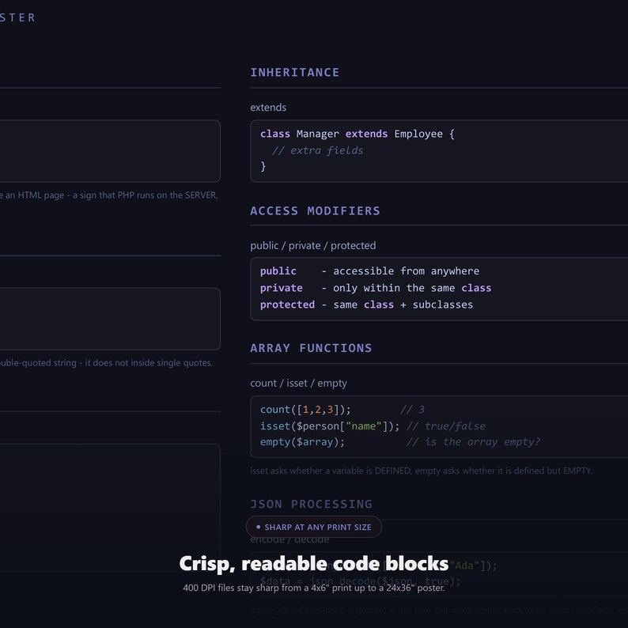628x628 pixels.
Task: Select the "extends" label above the first code block
Action: pos(268,108)
